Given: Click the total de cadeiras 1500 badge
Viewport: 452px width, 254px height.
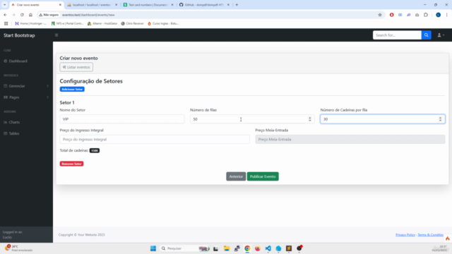Looking at the screenshot, I should 94,150.
